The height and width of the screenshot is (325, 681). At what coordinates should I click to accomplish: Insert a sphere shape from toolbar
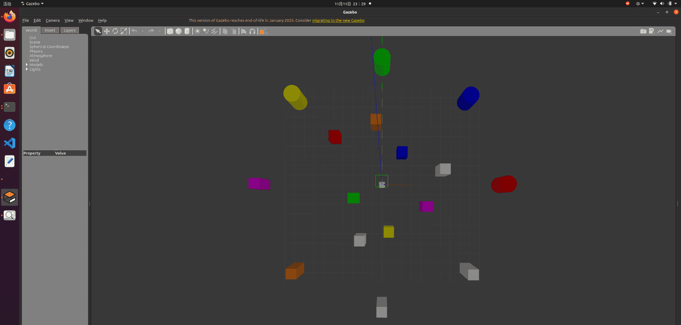tap(178, 31)
